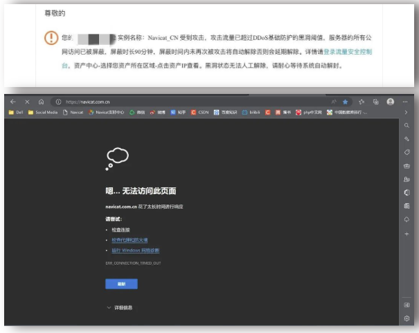Screen dimensions: 419x333
Task: View site information icon beside URL
Action: 58,102
